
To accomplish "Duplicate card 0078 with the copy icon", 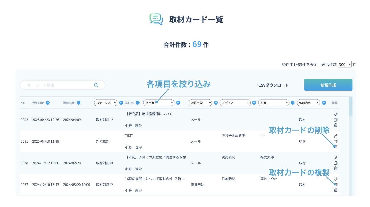I will tap(336, 163).
